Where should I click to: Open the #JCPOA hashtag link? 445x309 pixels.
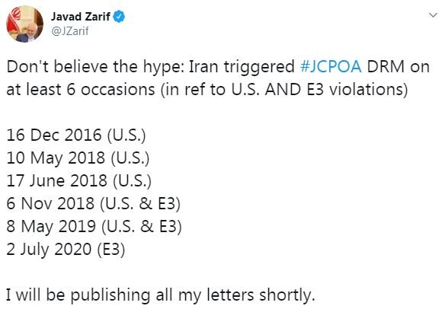[x=331, y=67]
